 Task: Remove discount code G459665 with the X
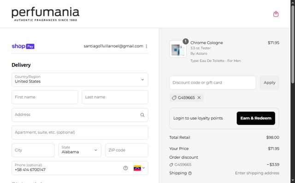point(199,97)
